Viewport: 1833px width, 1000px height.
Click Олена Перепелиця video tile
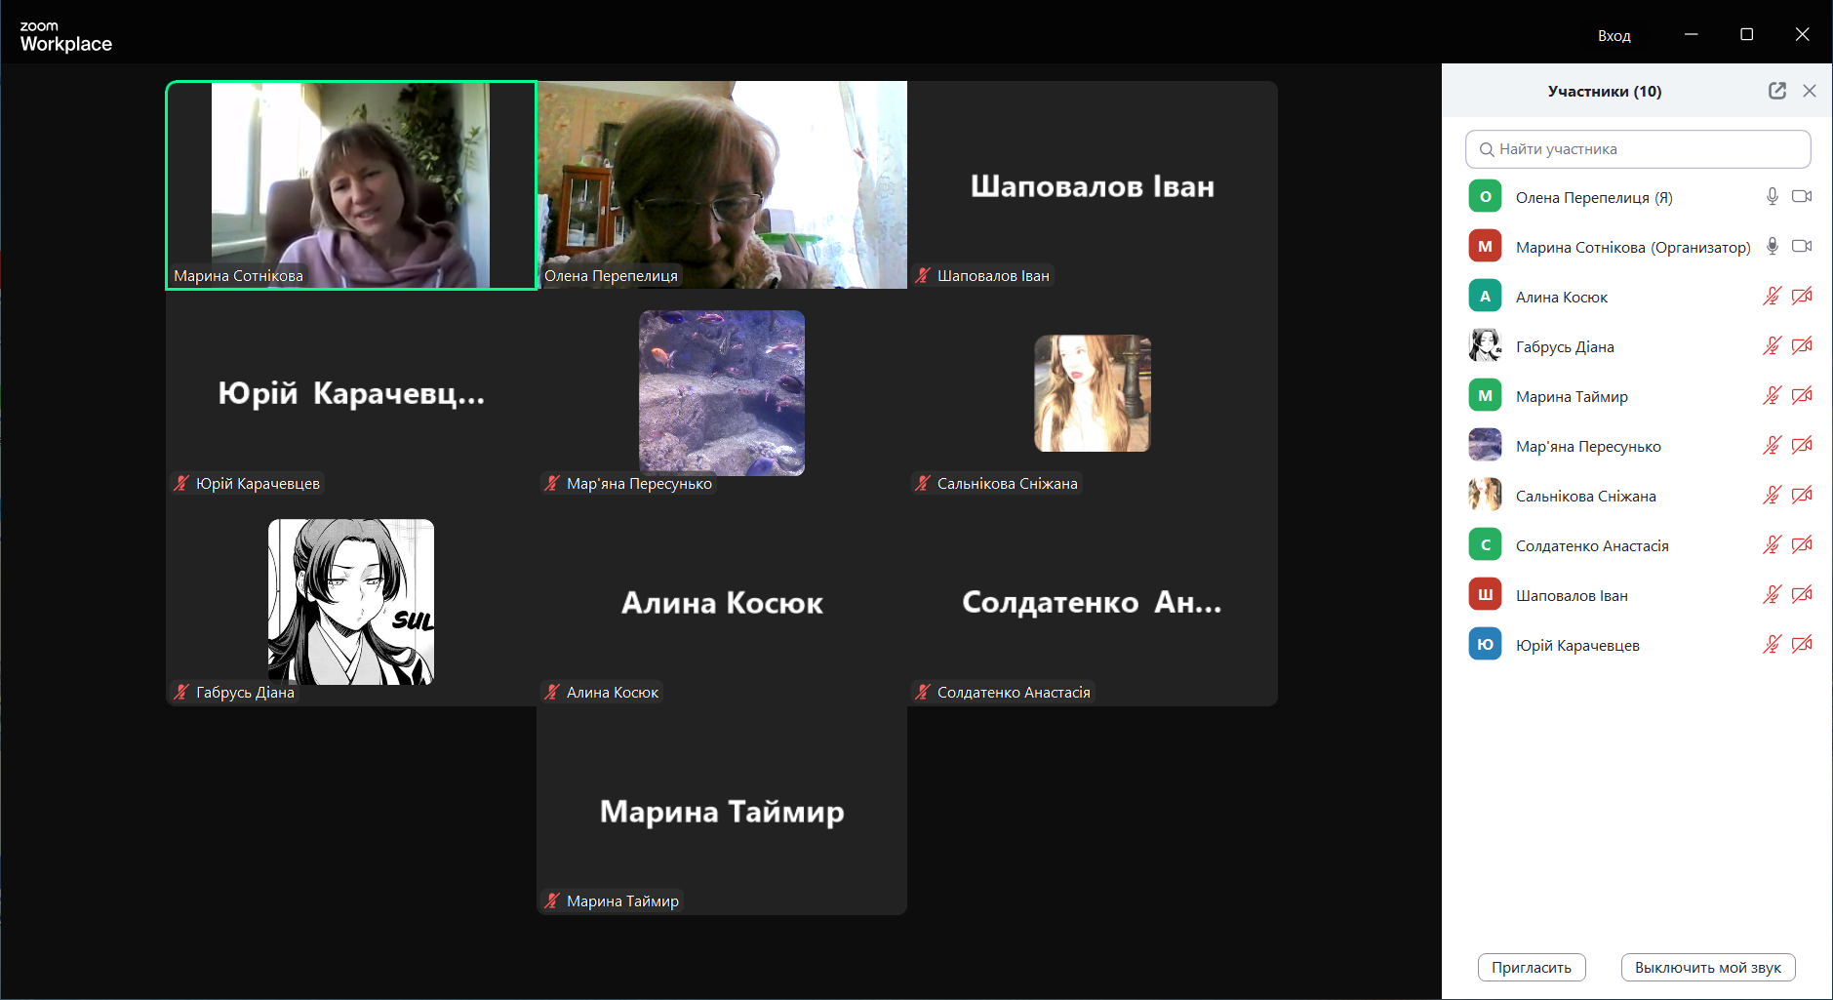coord(722,185)
